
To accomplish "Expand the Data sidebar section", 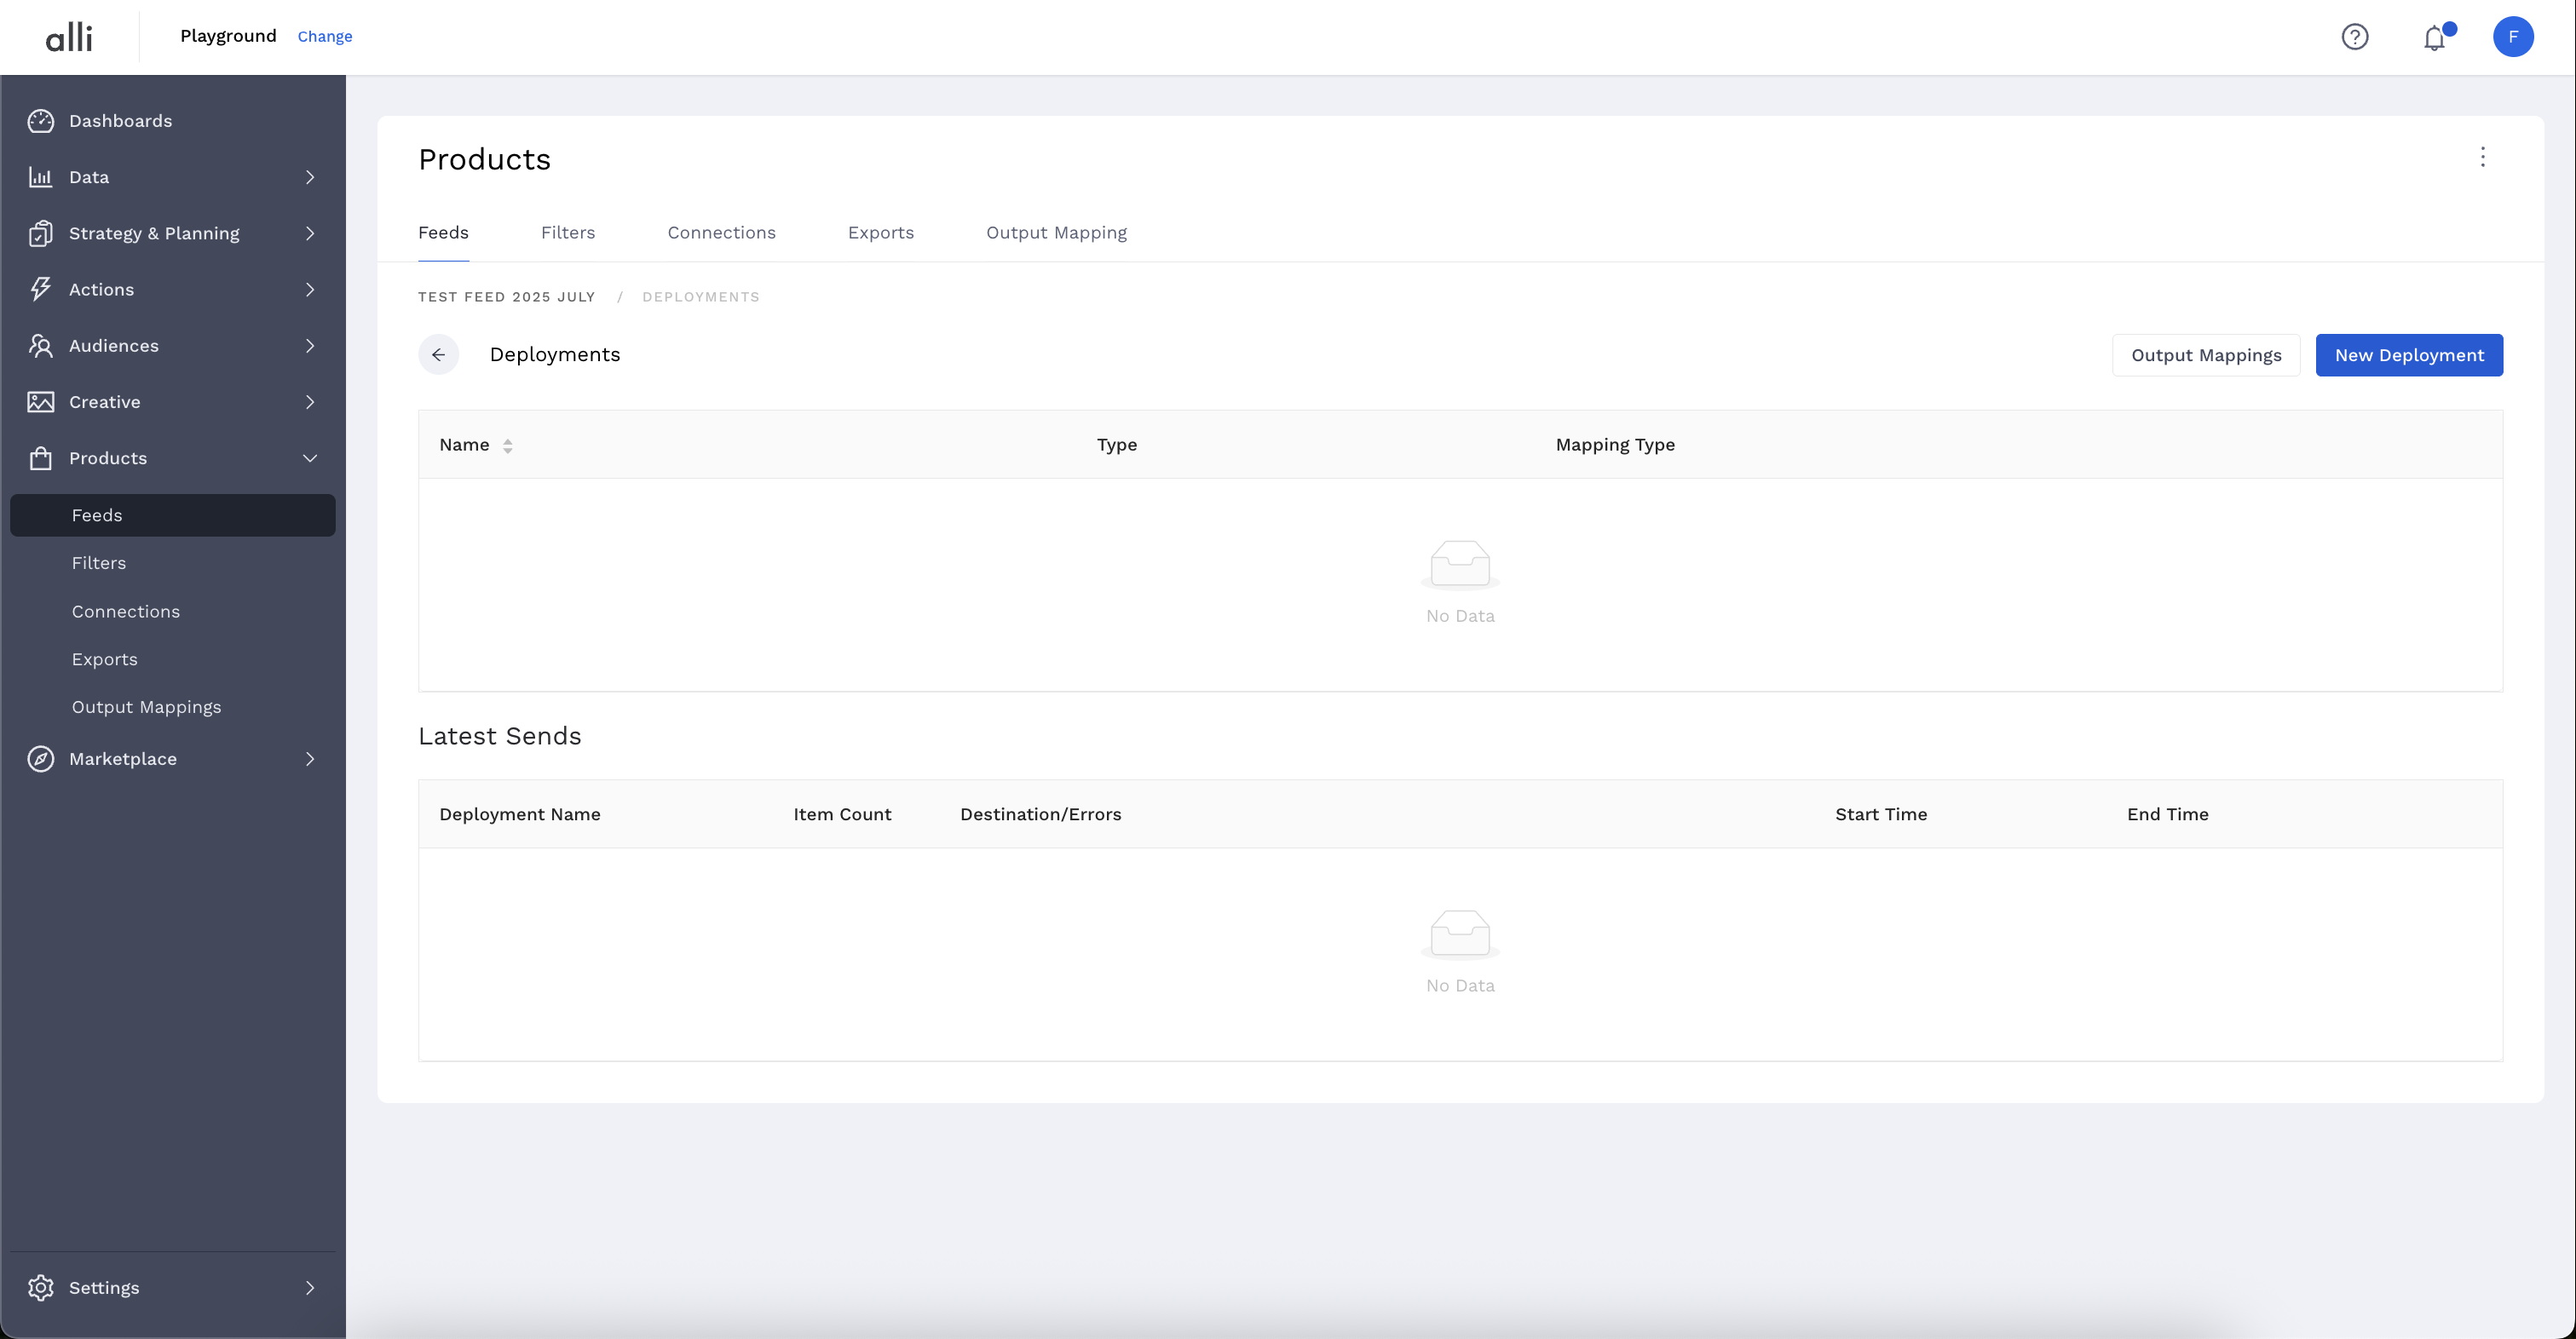I will tap(310, 177).
